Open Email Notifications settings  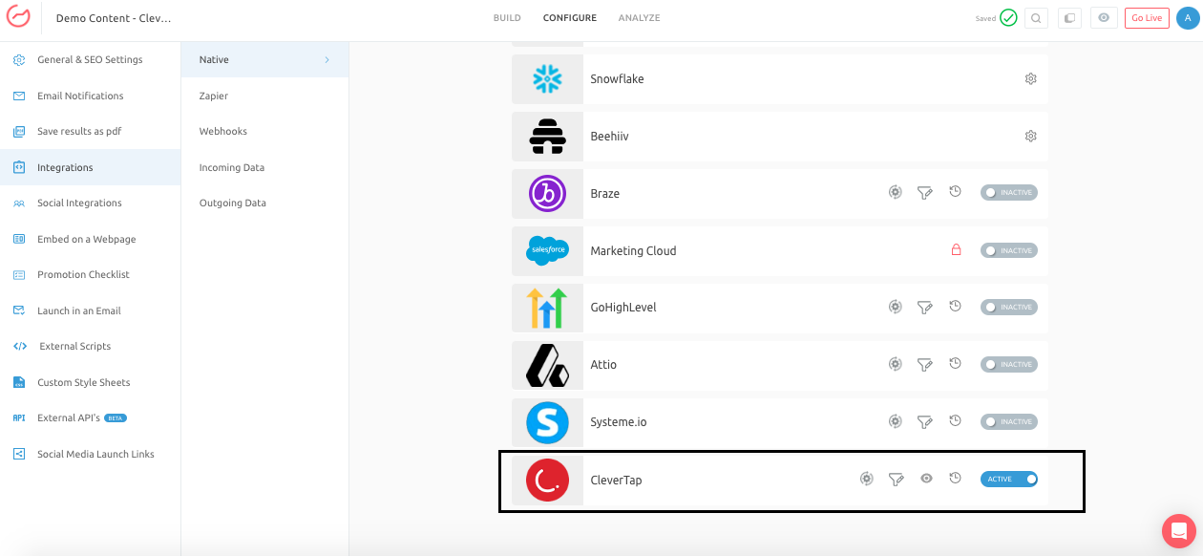pos(90,96)
